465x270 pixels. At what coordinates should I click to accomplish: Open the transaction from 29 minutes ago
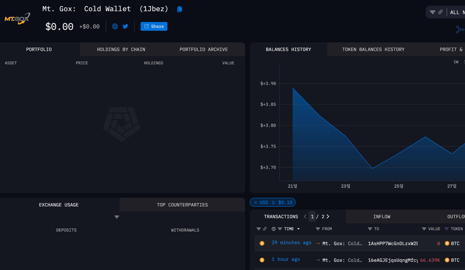click(x=291, y=242)
